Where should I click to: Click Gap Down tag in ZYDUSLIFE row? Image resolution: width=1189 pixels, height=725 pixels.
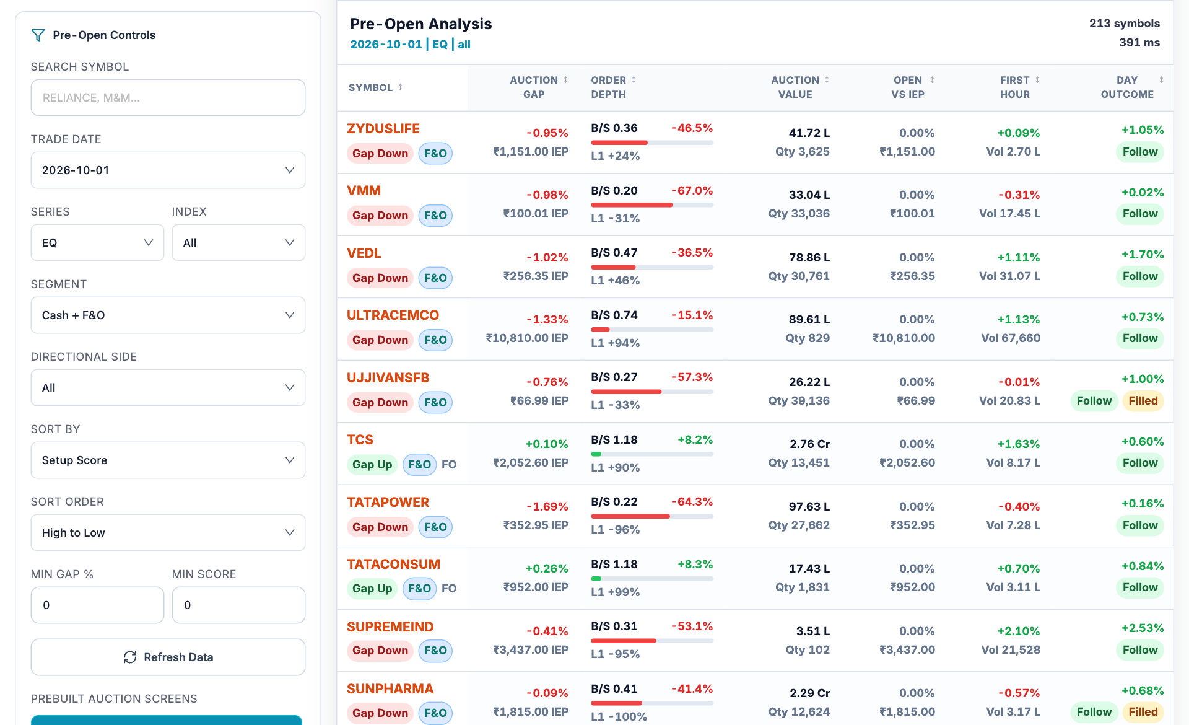(x=380, y=153)
